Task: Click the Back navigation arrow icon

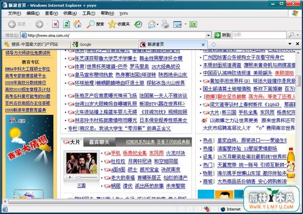Action: pyautogui.click(x=12, y=24)
